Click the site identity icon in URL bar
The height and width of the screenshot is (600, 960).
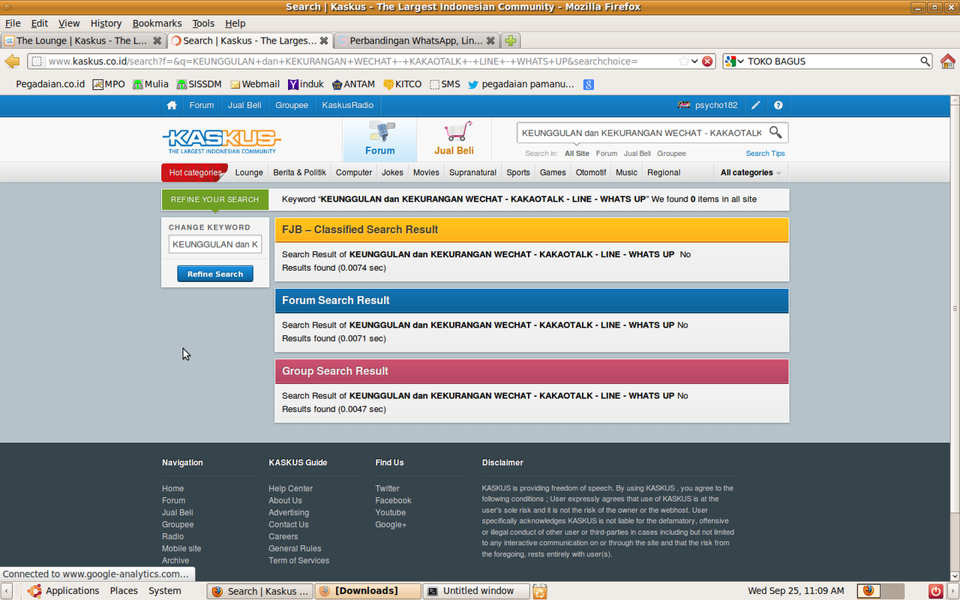36,61
